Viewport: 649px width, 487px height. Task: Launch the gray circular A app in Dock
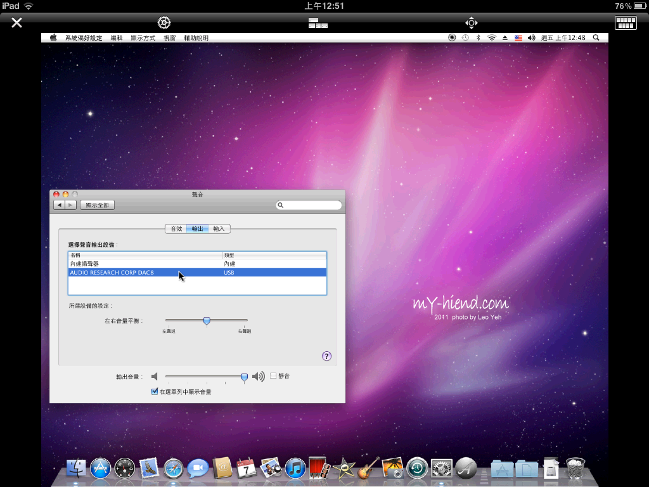tap(466, 469)
